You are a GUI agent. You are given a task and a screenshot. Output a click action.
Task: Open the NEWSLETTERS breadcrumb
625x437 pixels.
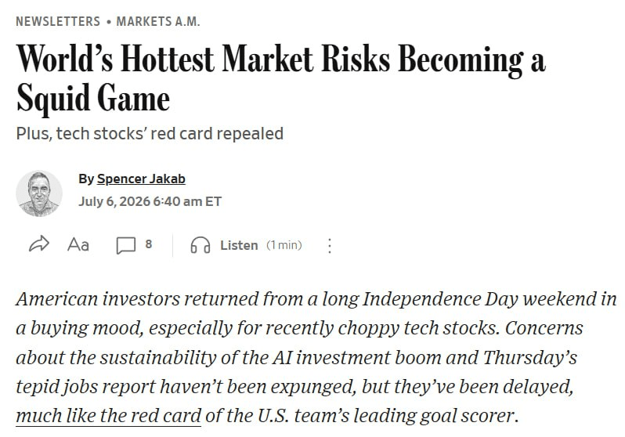click(58, 21)
